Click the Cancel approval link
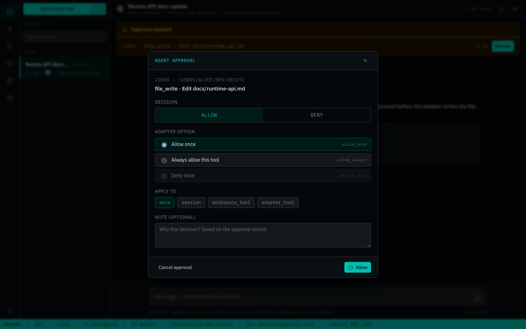Image resolution: width=526 pixels, height=329 pixels. pyautogui.click(x=175, y=267)
